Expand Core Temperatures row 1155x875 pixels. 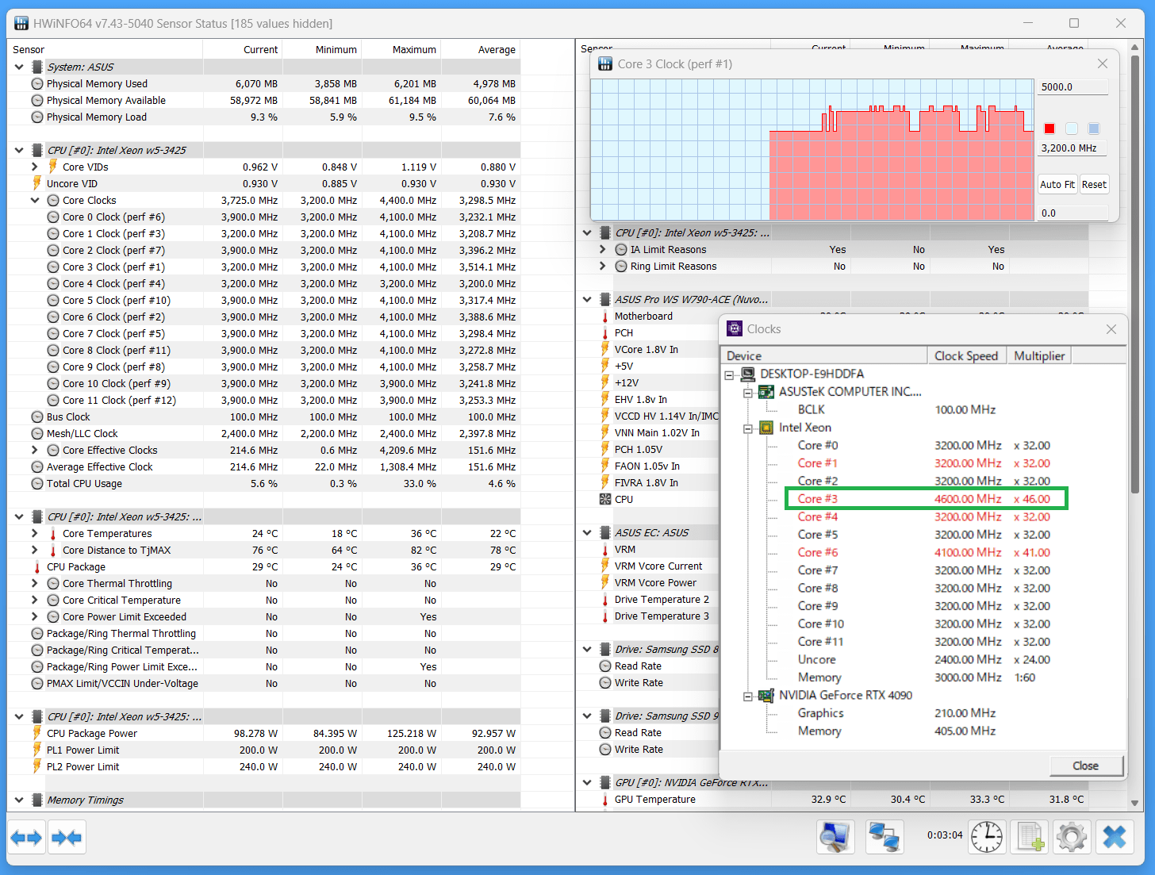tap(35, 533)
